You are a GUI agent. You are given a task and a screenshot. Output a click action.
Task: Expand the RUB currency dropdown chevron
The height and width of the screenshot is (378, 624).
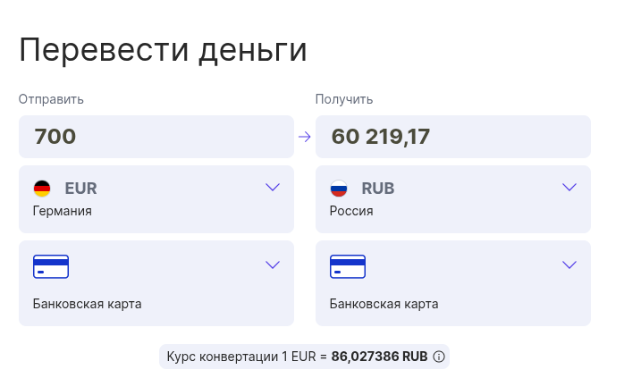coord(569,187)
